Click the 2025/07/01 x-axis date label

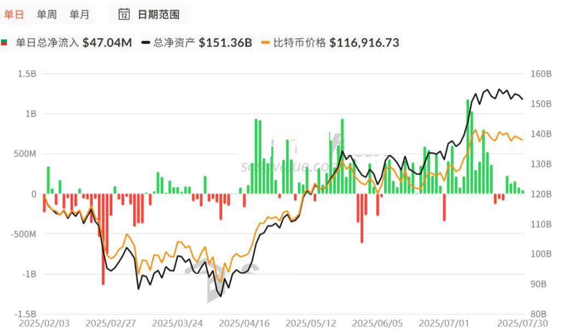(444, 324)
